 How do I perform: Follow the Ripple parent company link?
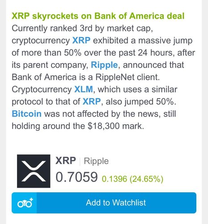[x=104, y=65]
